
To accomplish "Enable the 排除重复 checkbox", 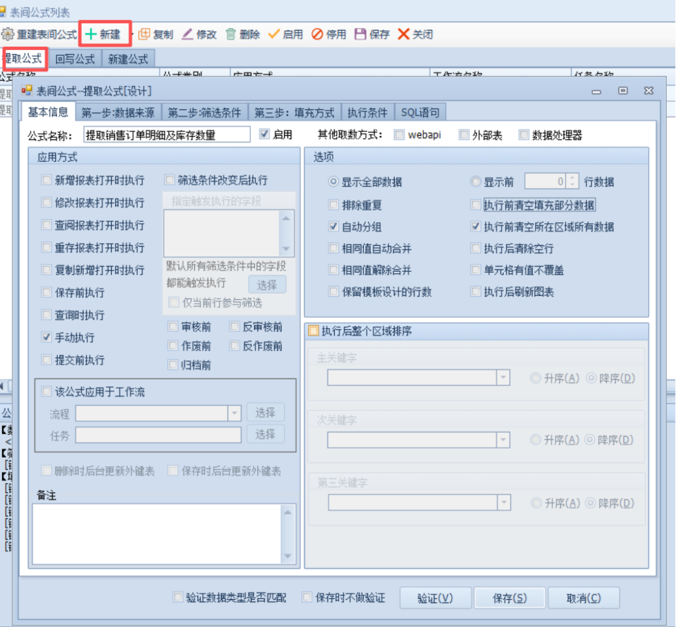I will [334, 205].
